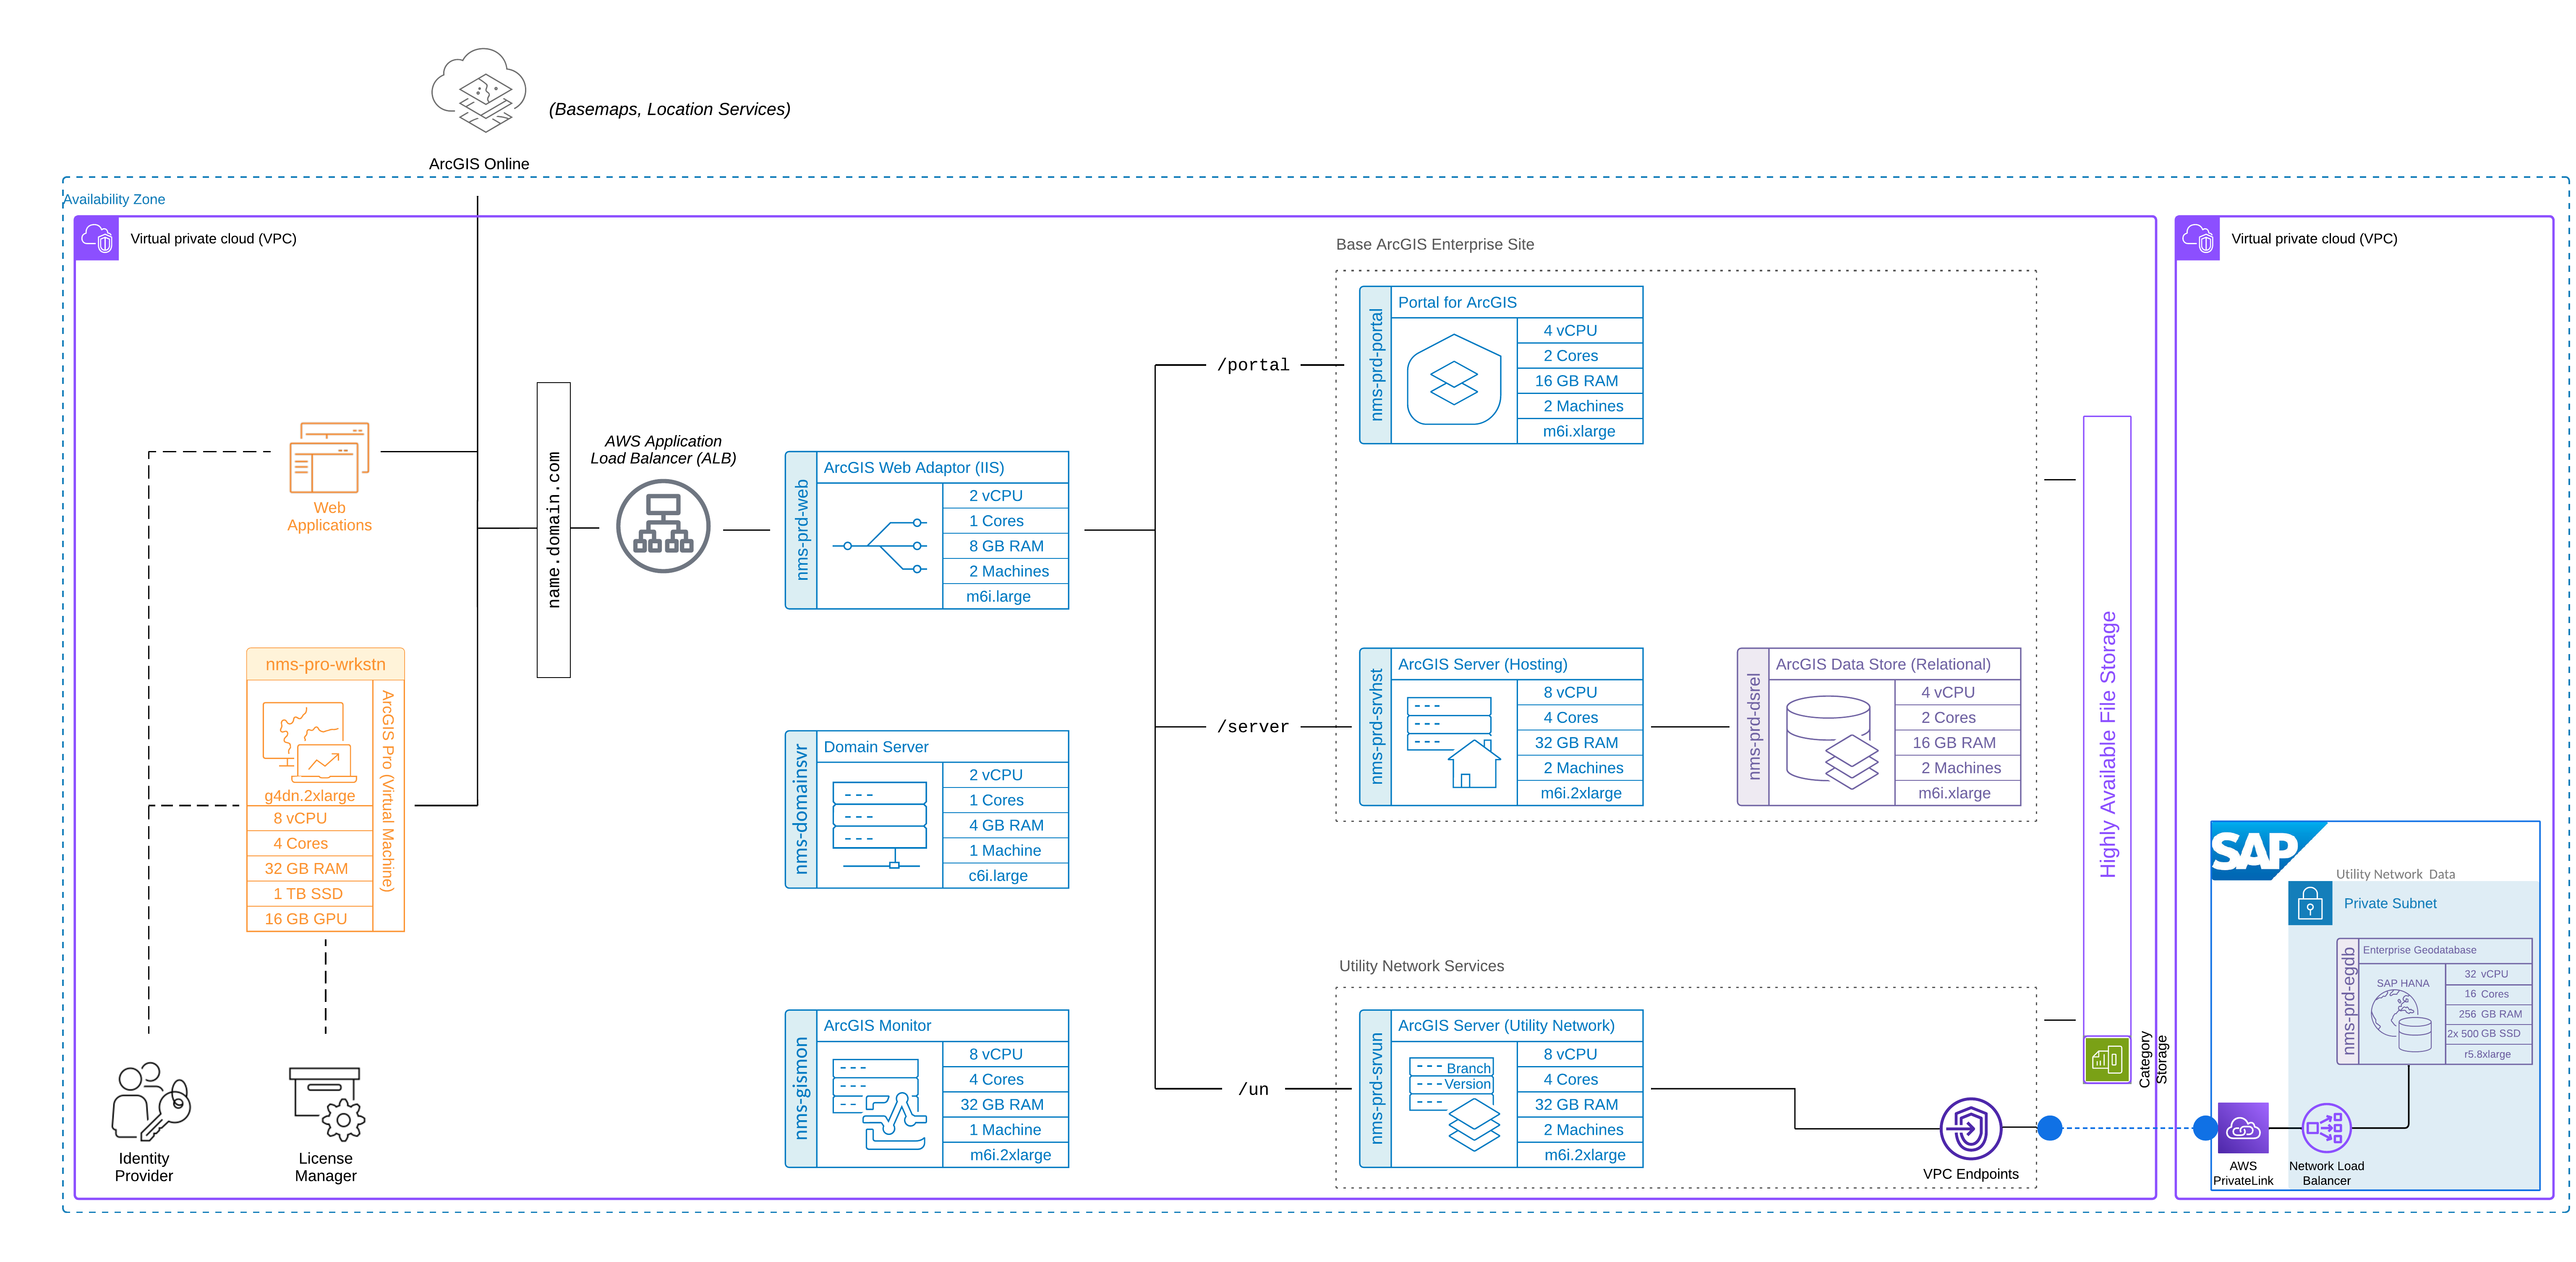Select the Basemaps, Location Services caption

(669, 109)
